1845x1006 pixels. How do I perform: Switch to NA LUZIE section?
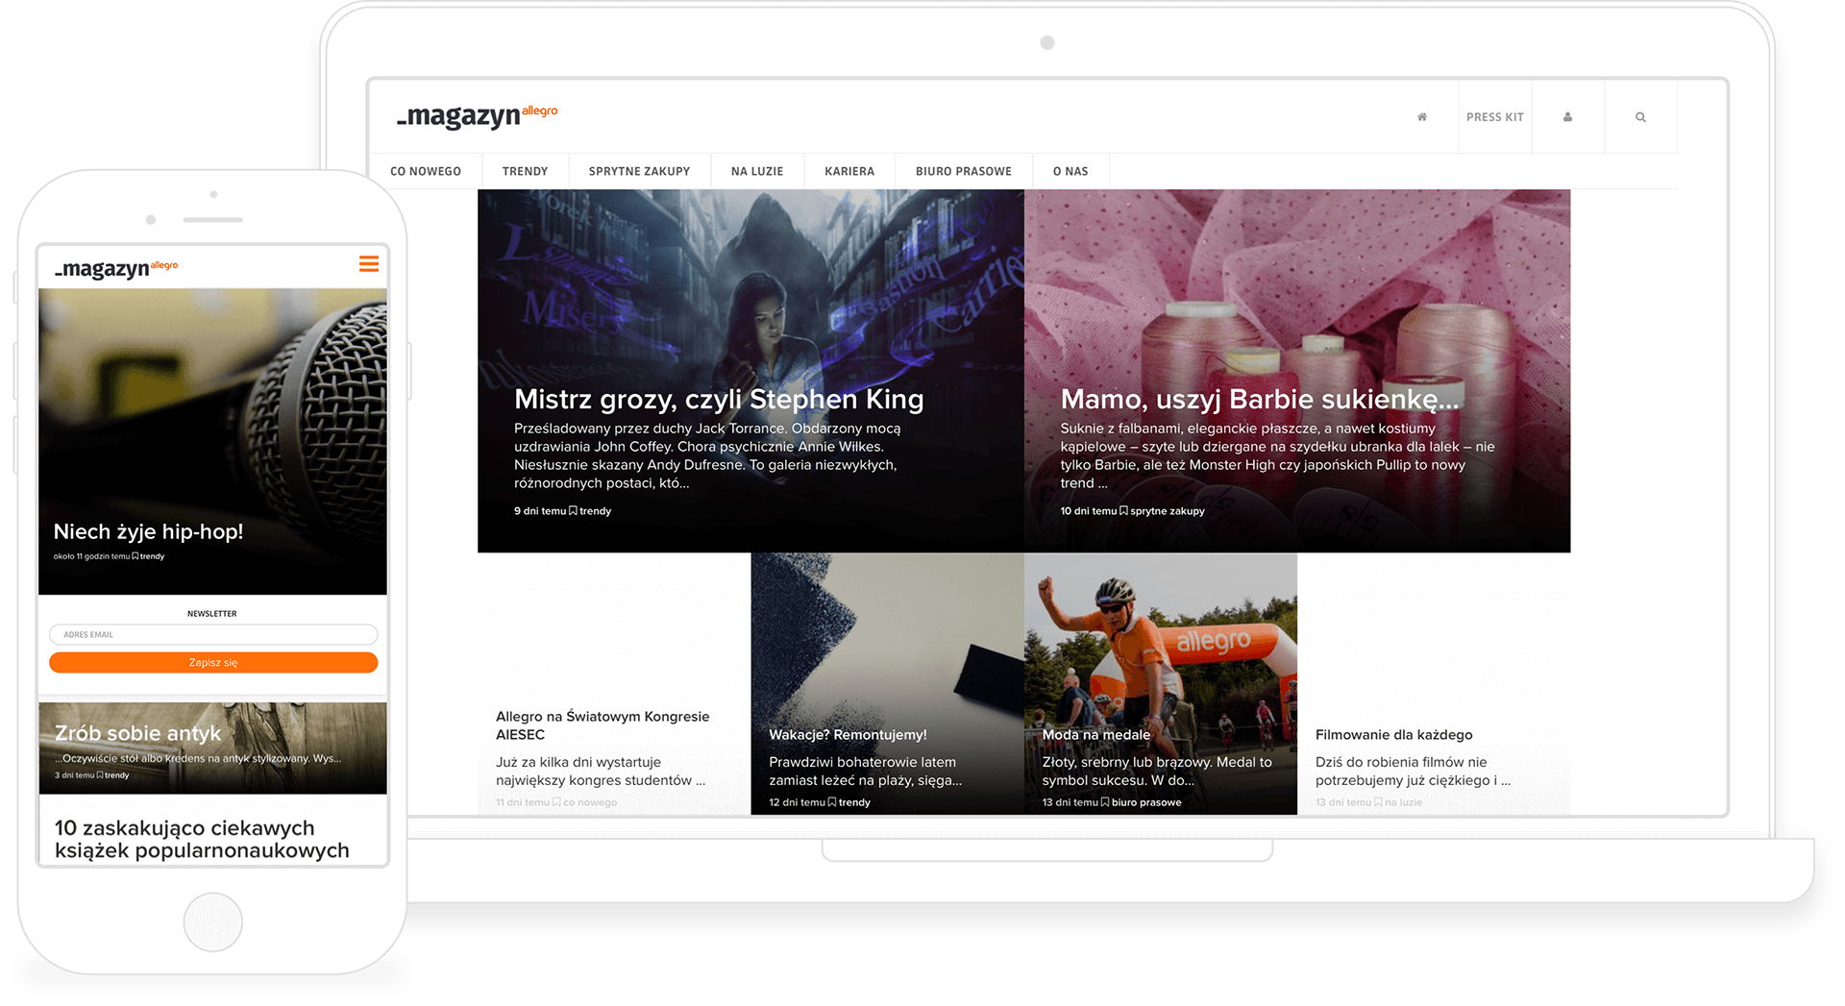757,171
